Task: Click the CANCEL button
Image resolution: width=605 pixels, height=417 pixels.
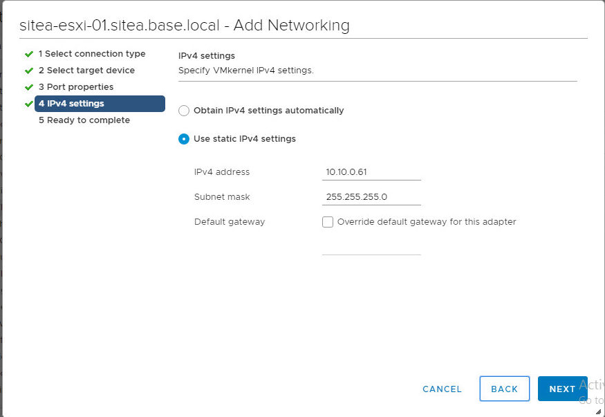Action: click(x=442, y=389)
